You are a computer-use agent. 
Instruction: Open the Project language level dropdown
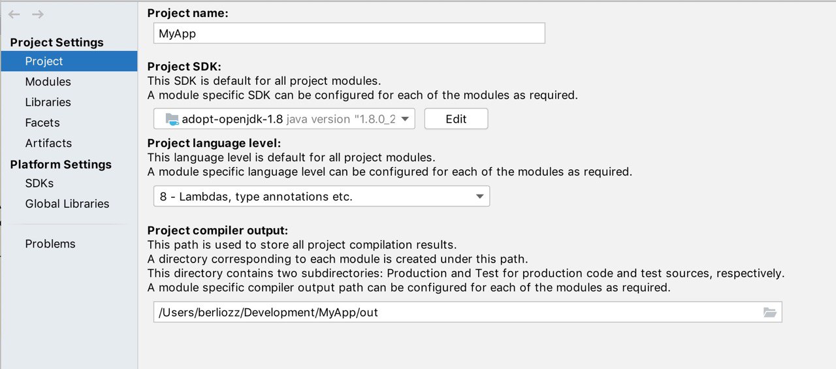click(x=321, y=196)
